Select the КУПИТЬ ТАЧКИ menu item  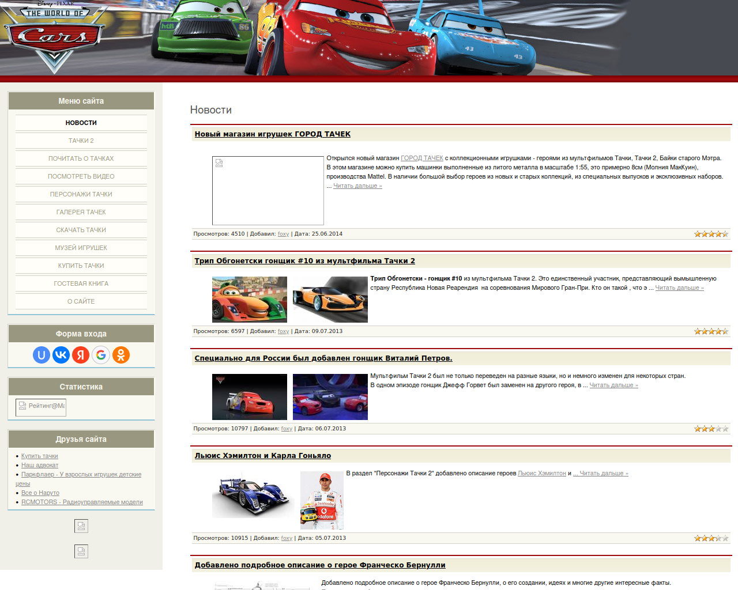[81, 266]
